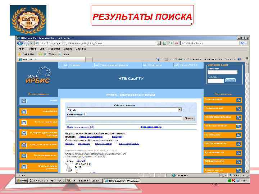Switch to the НТБ СамГТУ browser tab

[51, 59]
